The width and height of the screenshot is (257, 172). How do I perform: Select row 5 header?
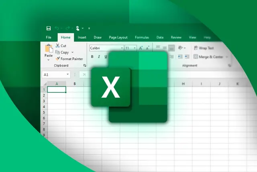44,112
